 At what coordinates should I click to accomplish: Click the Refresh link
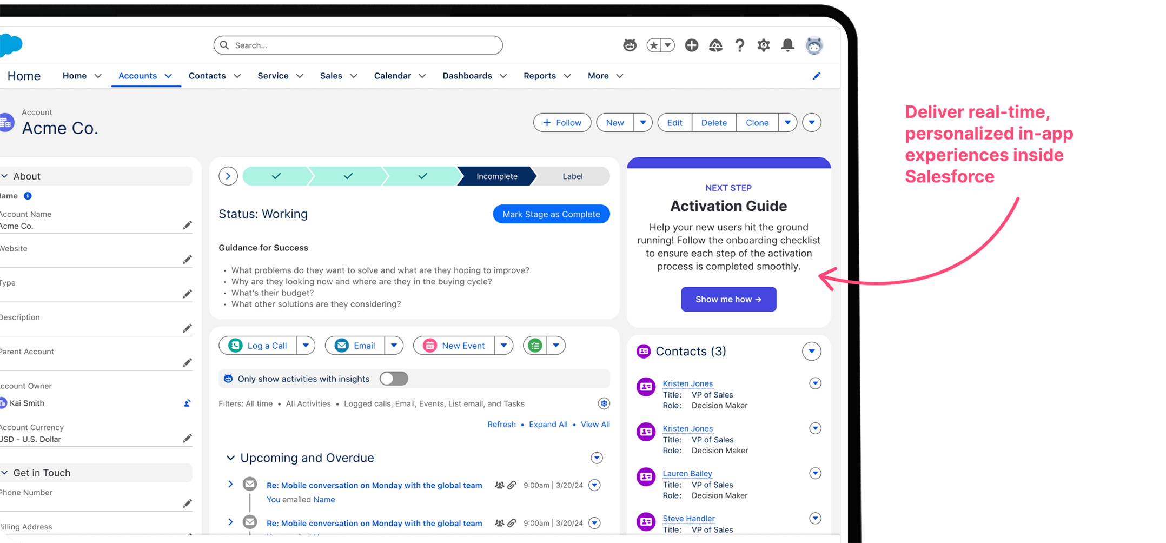click(x=501, y=425)
